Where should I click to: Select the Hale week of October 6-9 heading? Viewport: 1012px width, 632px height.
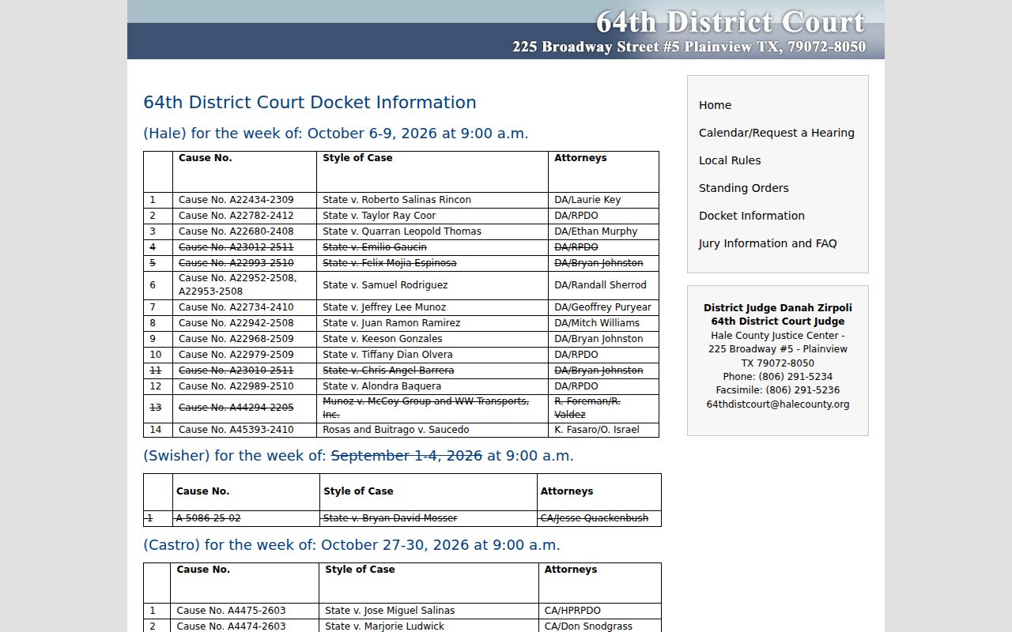coord(336,134)
